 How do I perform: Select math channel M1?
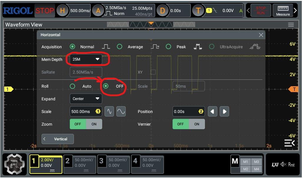coord(245,162)
